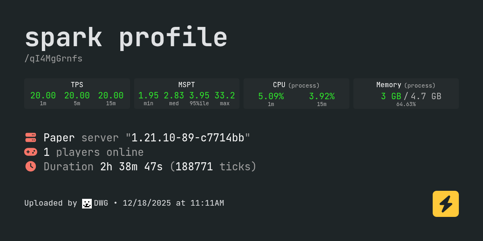The width and height of the screenshot is (483, 241).
Task: Click the CPU process heading
Action: click(296, 85)
